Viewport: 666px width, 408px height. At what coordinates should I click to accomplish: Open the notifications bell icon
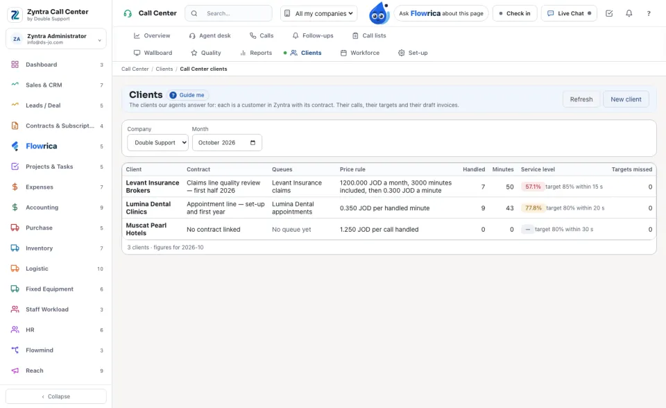click(629, 13)
